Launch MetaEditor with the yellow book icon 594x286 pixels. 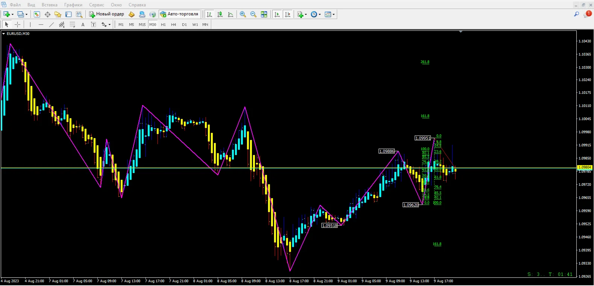click(x=132, y=14)
